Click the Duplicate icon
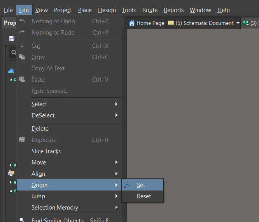The image size is (259, 222). pos(22,140)
